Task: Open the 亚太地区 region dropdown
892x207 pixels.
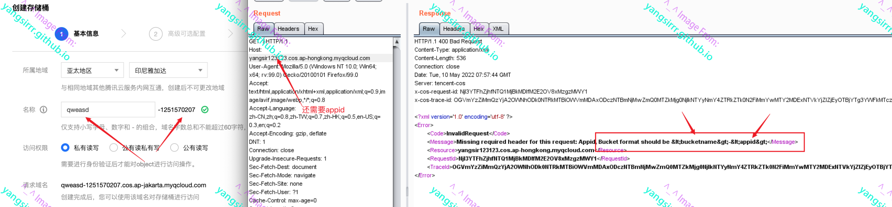Action: pos(92,70)
